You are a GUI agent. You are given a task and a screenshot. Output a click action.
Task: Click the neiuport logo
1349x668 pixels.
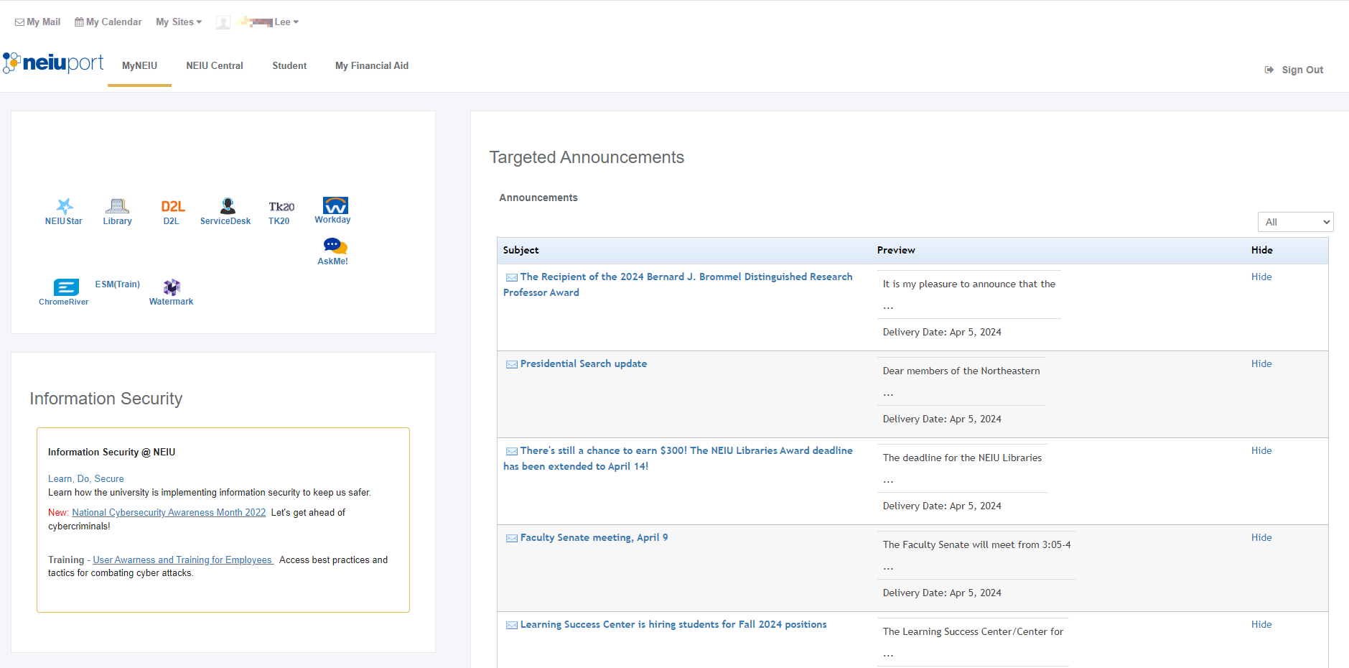(x=53, y=63)
